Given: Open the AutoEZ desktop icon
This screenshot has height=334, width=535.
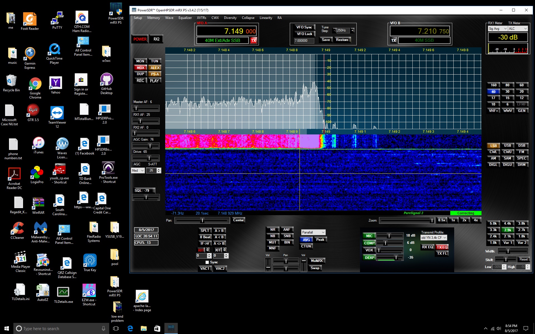Looking at the screenshot, I should click(43, 293).
